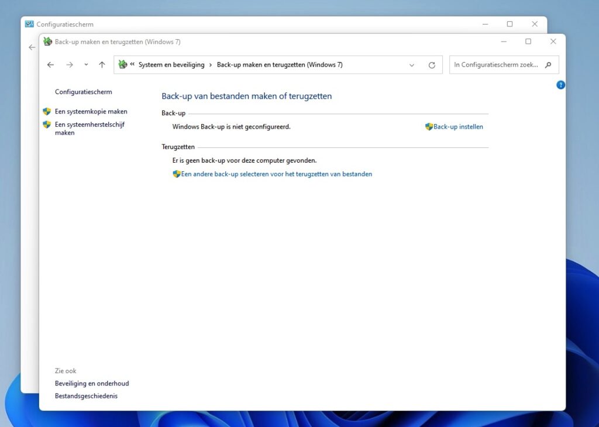The width and height of the screenshot is (599, 427).
Task: Click the Back-up section label
Action: pyautogui.click(x=173, y=113)
